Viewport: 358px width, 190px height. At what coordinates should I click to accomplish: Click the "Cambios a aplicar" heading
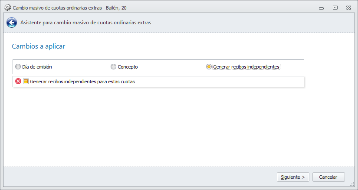click(38, 46)
